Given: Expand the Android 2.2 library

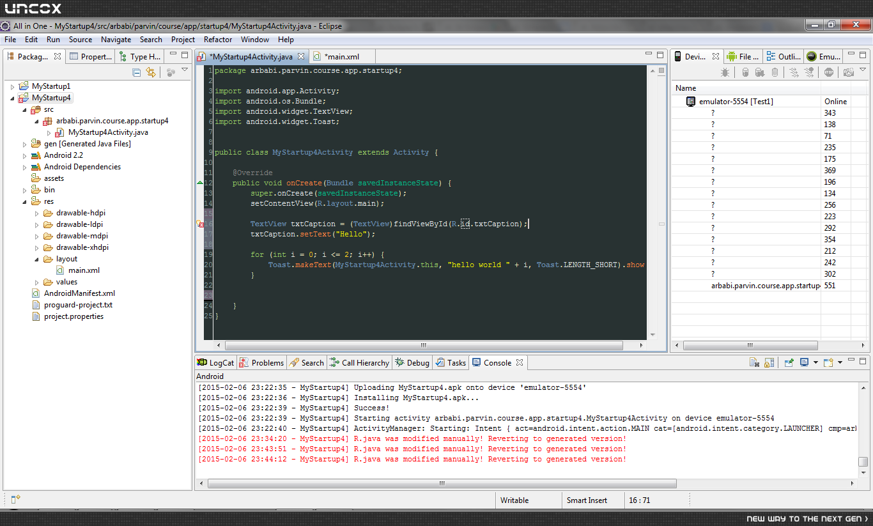Looking at the screenshot, I should coord(24,155).
